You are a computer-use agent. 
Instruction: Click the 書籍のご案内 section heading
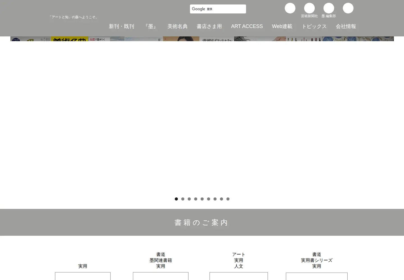[201, 223]
